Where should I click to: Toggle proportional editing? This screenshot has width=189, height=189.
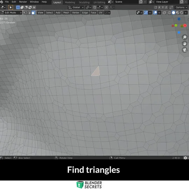pyautogui.click(x=106, y=7)
